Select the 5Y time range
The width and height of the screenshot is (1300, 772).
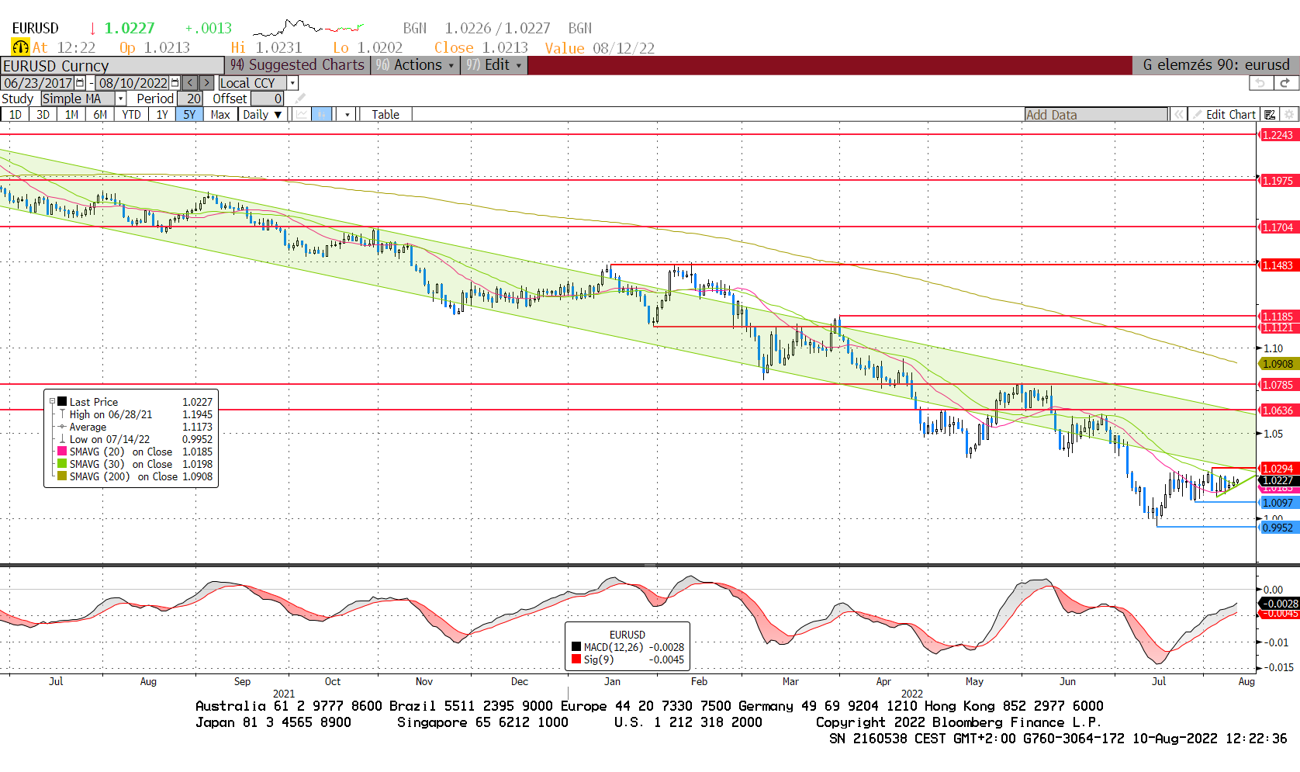click(x=189, y=115)
